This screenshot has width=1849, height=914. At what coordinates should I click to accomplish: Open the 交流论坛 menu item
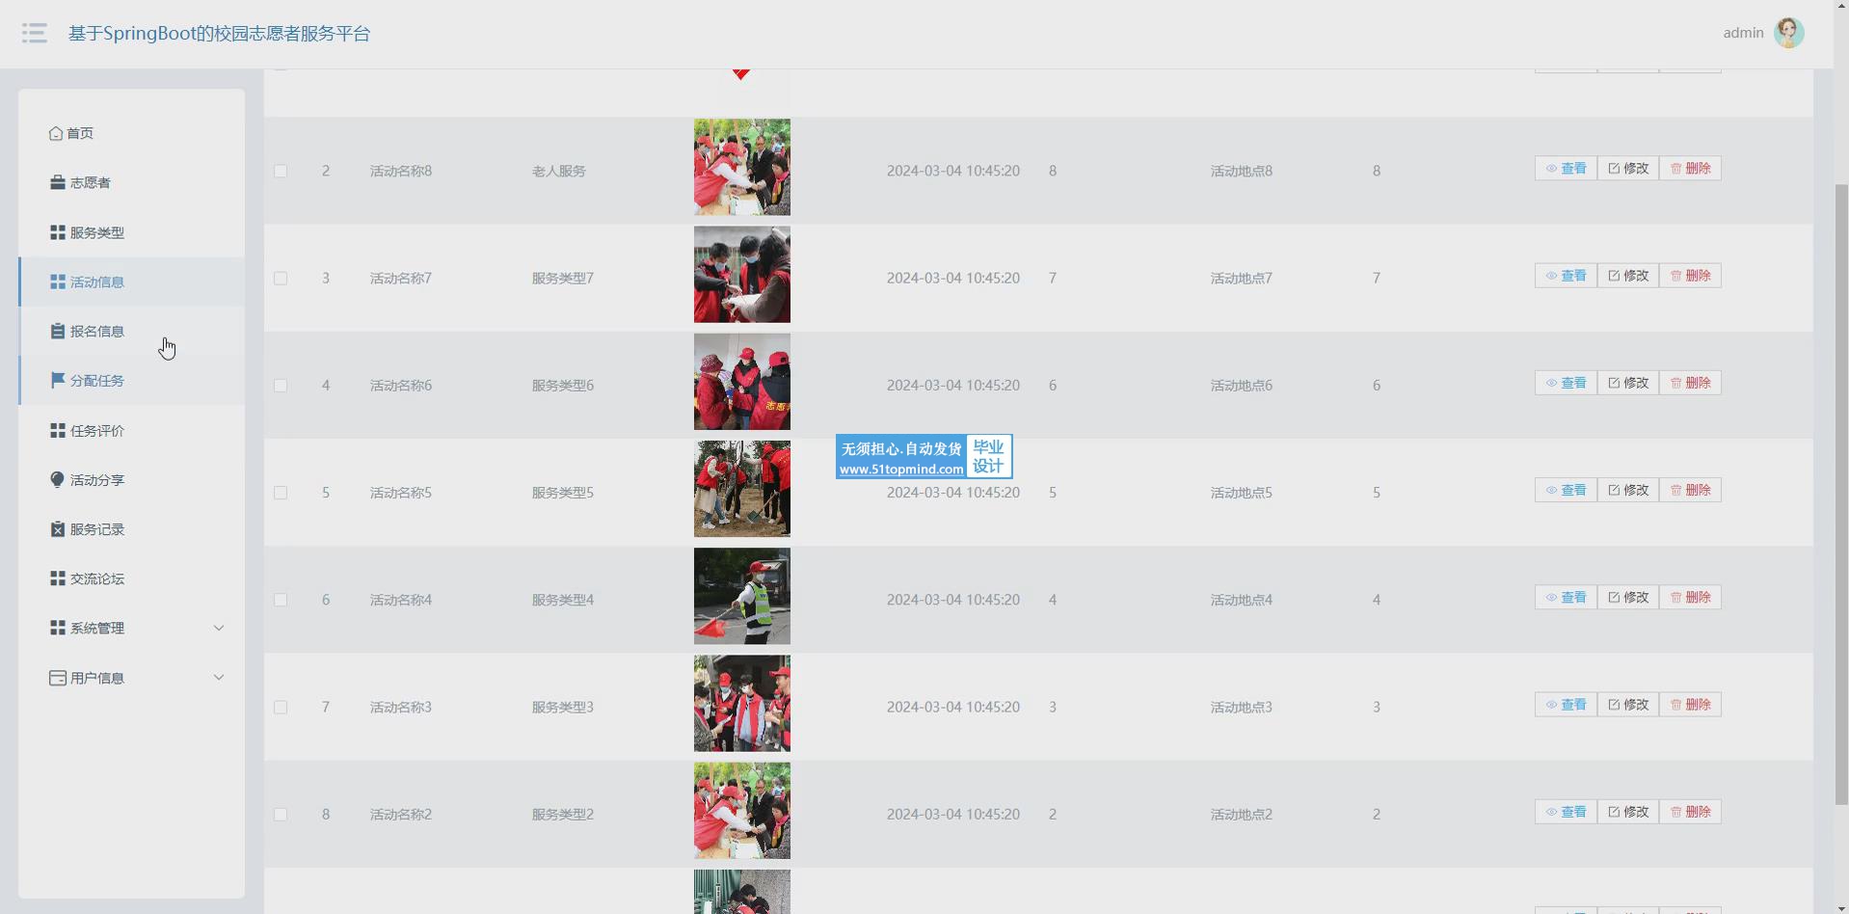[131, 578]
